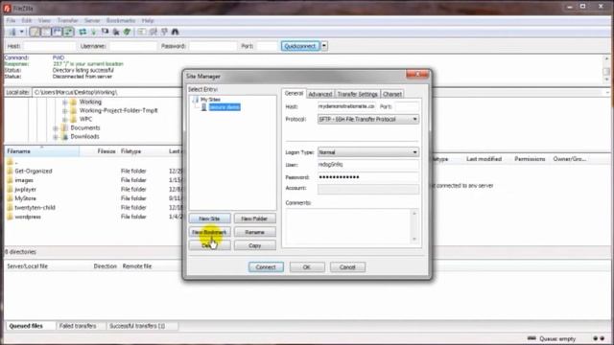Open the Edit menu
The image size is (614, 345).
pos(27,20)
